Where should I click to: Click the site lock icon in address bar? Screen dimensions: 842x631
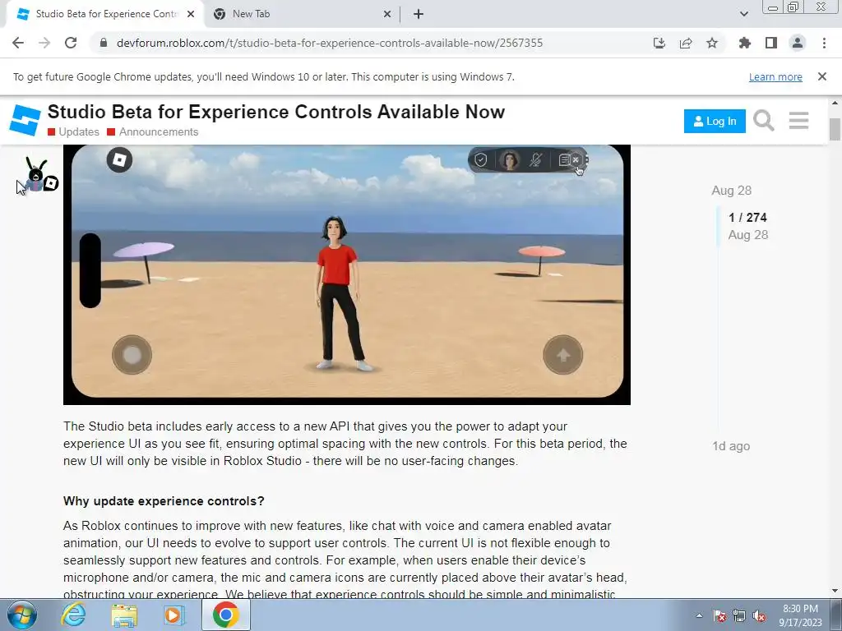[x=104, y=43]
